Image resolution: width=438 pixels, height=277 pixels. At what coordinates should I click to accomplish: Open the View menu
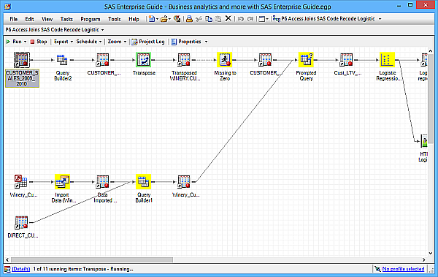[x=47, y=19]
